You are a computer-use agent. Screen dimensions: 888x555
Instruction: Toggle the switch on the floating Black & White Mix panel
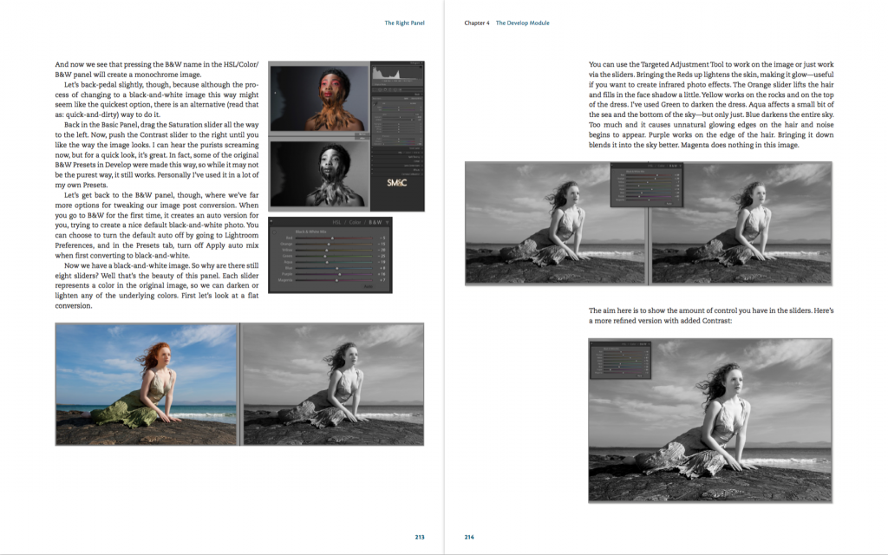271,222
